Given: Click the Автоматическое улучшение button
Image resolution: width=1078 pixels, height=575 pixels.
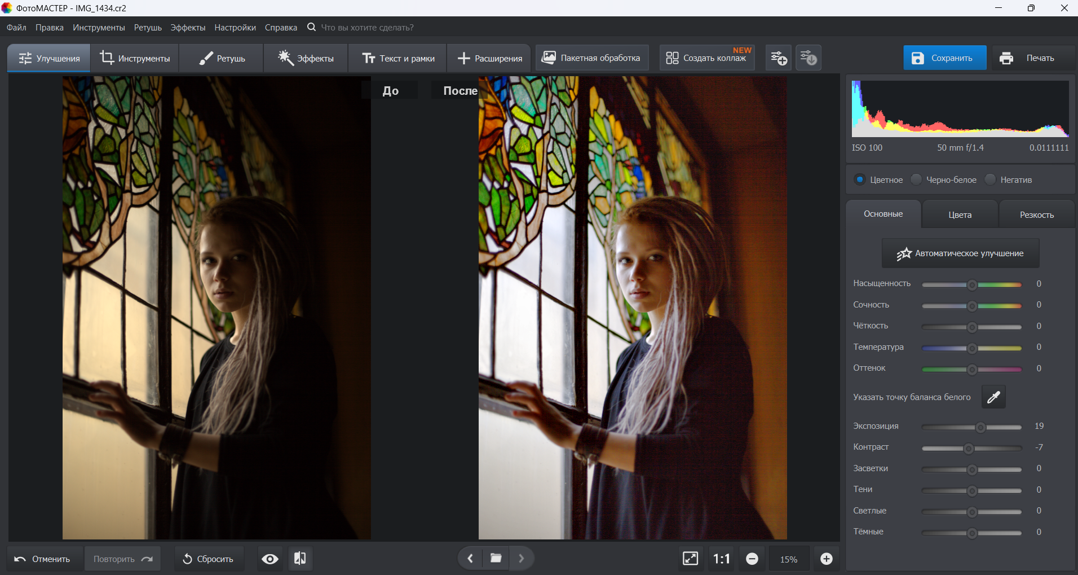Looking at the screenshot, I should click(960, 253).
